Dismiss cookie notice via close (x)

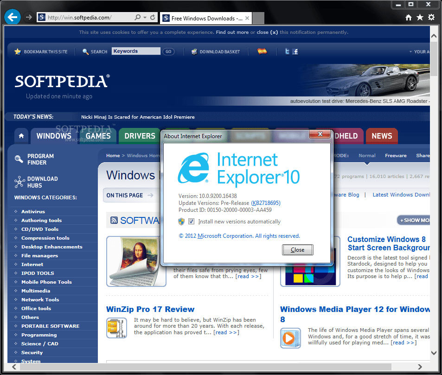tap(267, 32)
